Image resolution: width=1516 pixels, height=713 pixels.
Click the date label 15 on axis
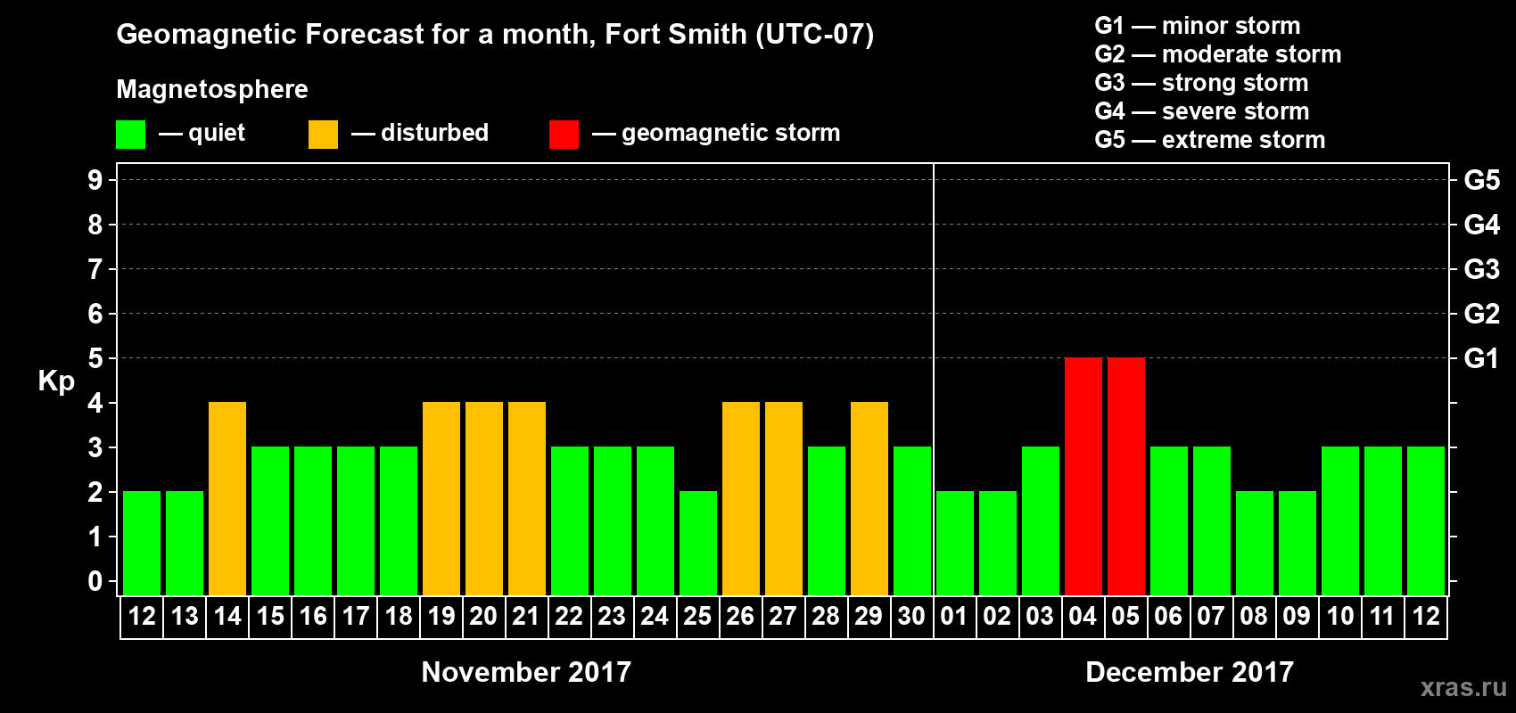pyautogui.click(x=270, y=617)
